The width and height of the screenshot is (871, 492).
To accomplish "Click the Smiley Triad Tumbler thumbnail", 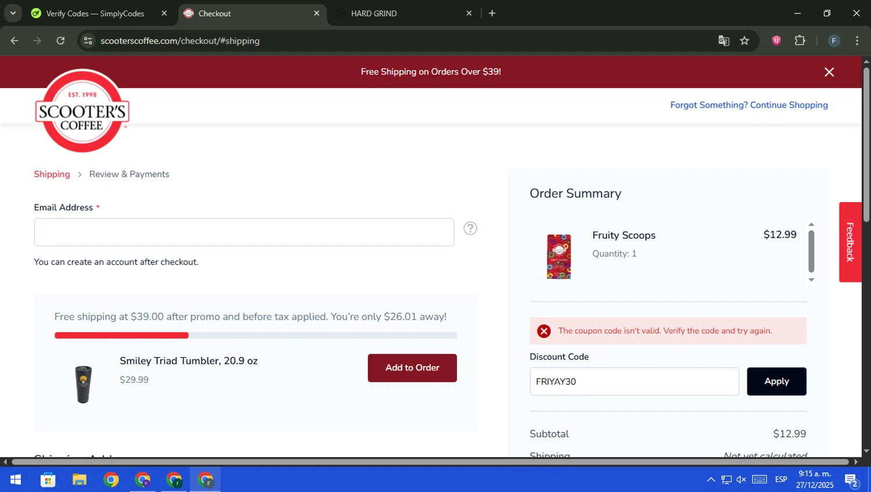I will (84, 384).
